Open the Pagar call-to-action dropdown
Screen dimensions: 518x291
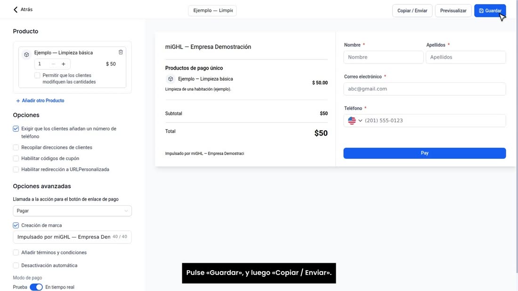72,211
